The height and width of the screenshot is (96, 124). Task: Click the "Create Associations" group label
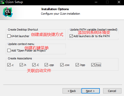[20, 58]
